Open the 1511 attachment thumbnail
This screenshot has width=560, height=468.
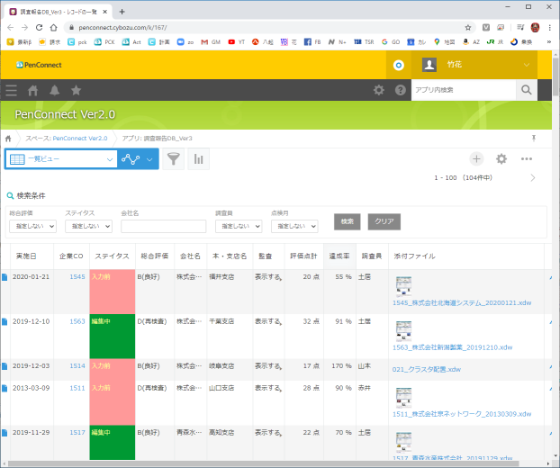pos(403,397)
